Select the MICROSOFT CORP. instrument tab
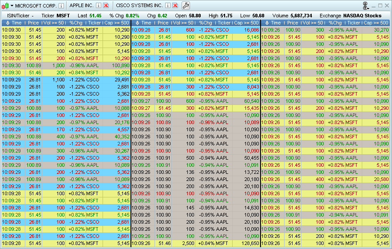The image size is (392, 249). point(36,5)
